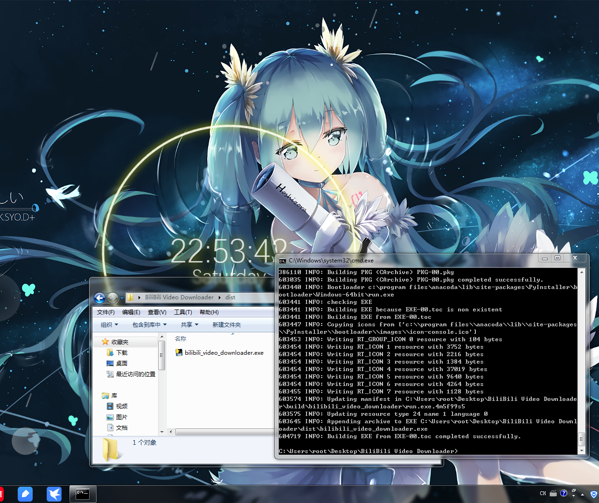Click the 1 个对象 status text
This screenshot has height=503, width=599.
[145, 443]
